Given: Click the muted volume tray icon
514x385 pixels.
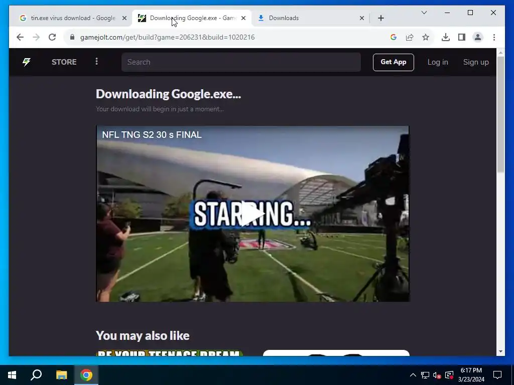Looking at the screenshot, I should click(x=437, y=375).
